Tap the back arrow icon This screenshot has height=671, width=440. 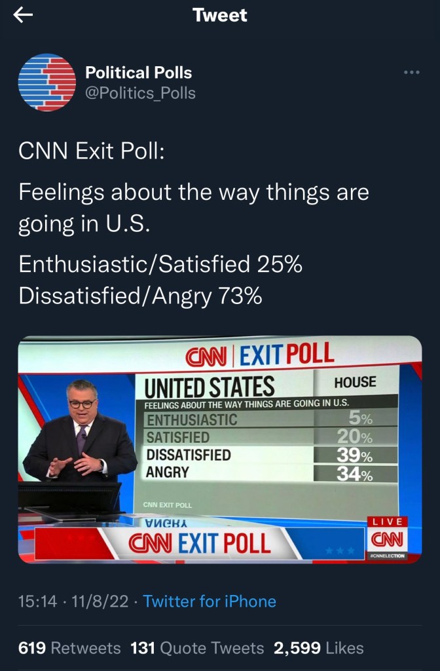point(23,16)
